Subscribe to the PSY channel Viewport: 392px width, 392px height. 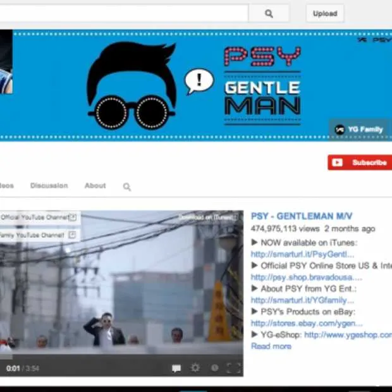[x=360, y=162]
